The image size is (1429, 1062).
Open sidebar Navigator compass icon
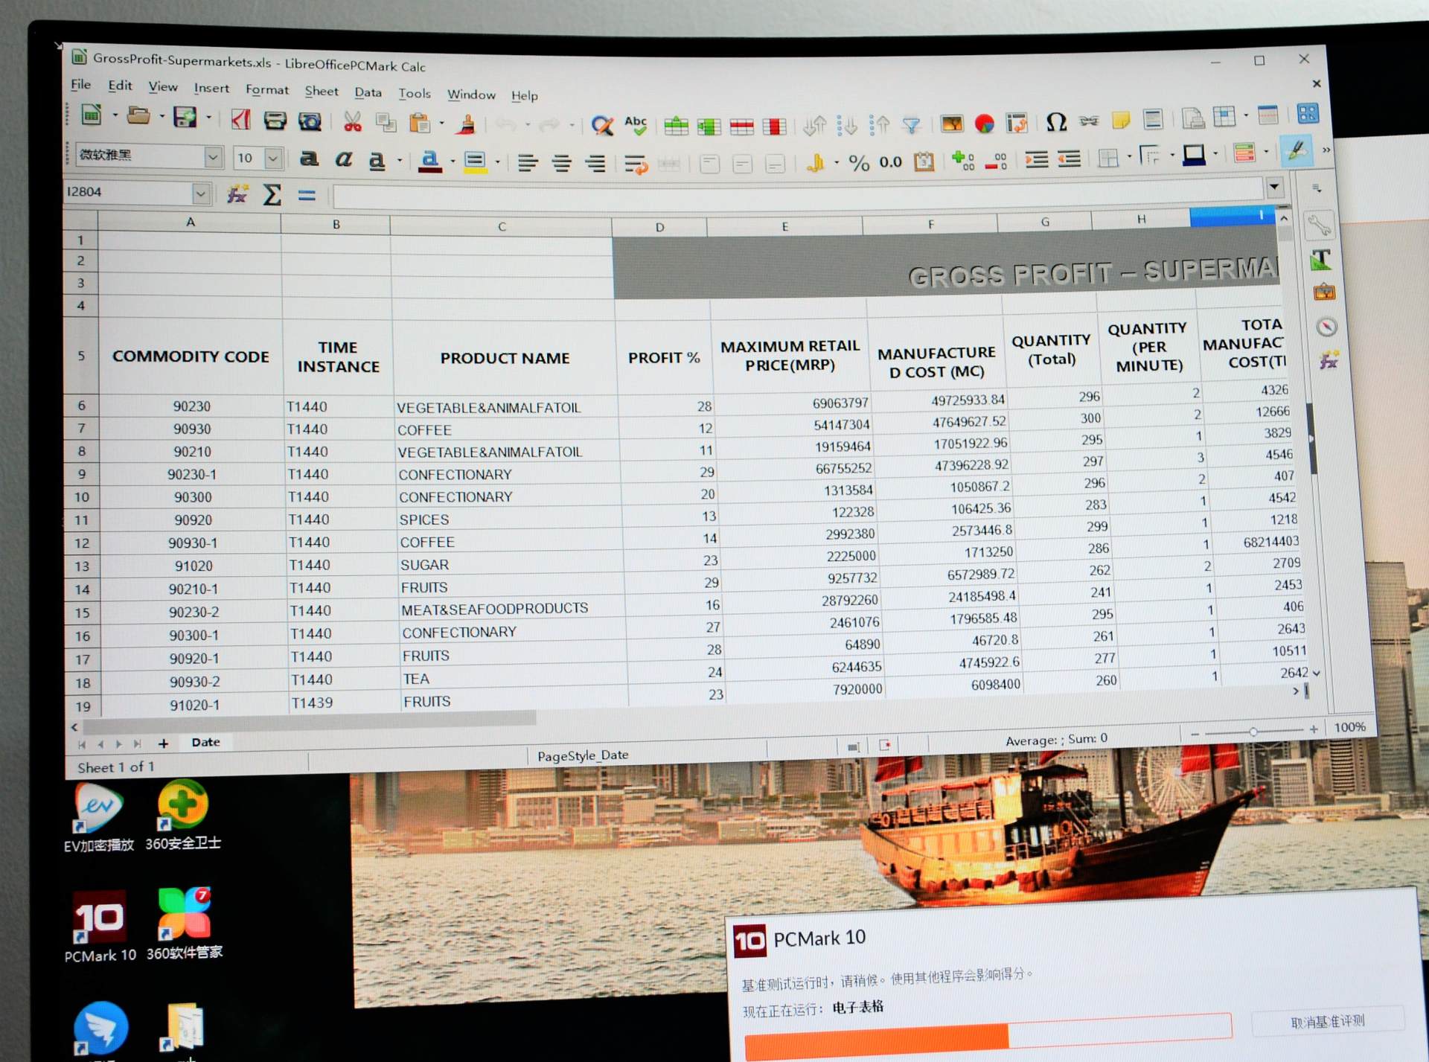[1326, 327]
